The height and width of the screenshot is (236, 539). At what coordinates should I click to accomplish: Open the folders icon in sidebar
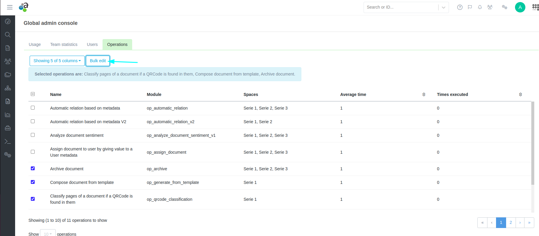click(8, 75)
